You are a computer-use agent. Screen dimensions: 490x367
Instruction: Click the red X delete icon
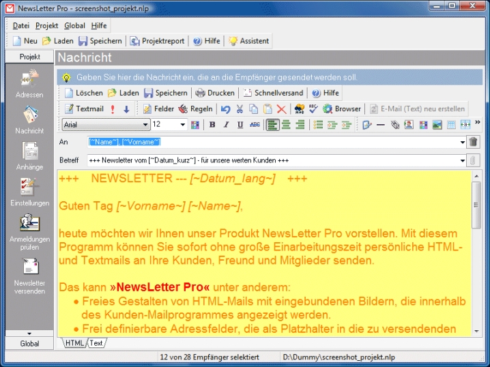click(x=281, y=108)
